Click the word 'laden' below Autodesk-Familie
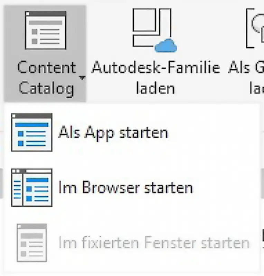 click(x=155, y=88)
